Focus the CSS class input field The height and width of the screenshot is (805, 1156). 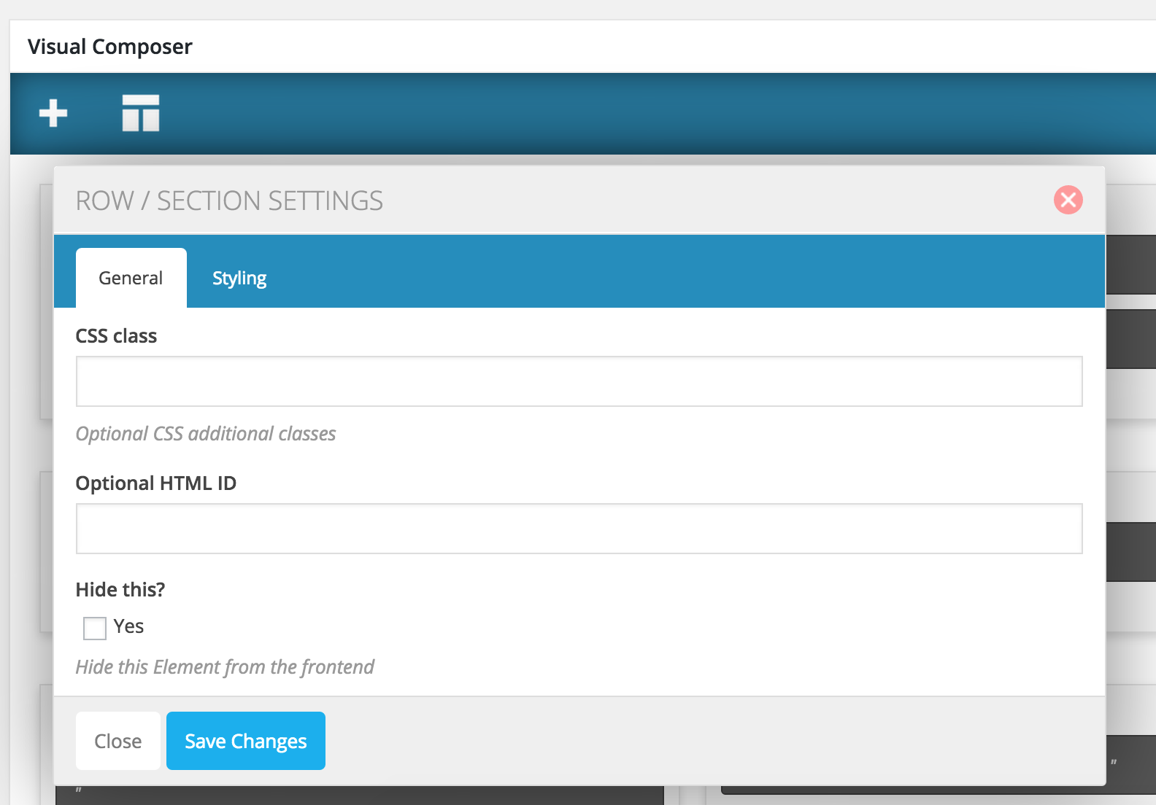pyautogui.click(x=579, y=381)
